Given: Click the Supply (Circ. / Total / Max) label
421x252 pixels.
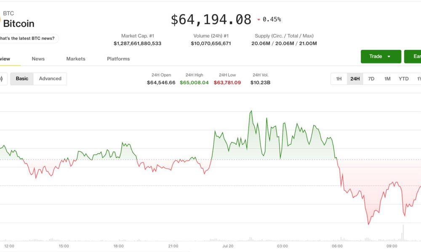Looking at the screenshot, I should (x=284, y=36).
